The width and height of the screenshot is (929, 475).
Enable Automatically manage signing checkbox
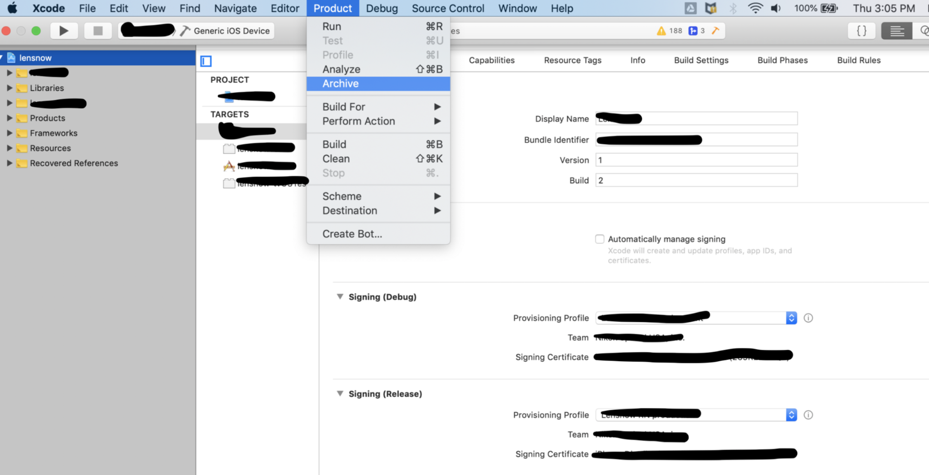600,239
